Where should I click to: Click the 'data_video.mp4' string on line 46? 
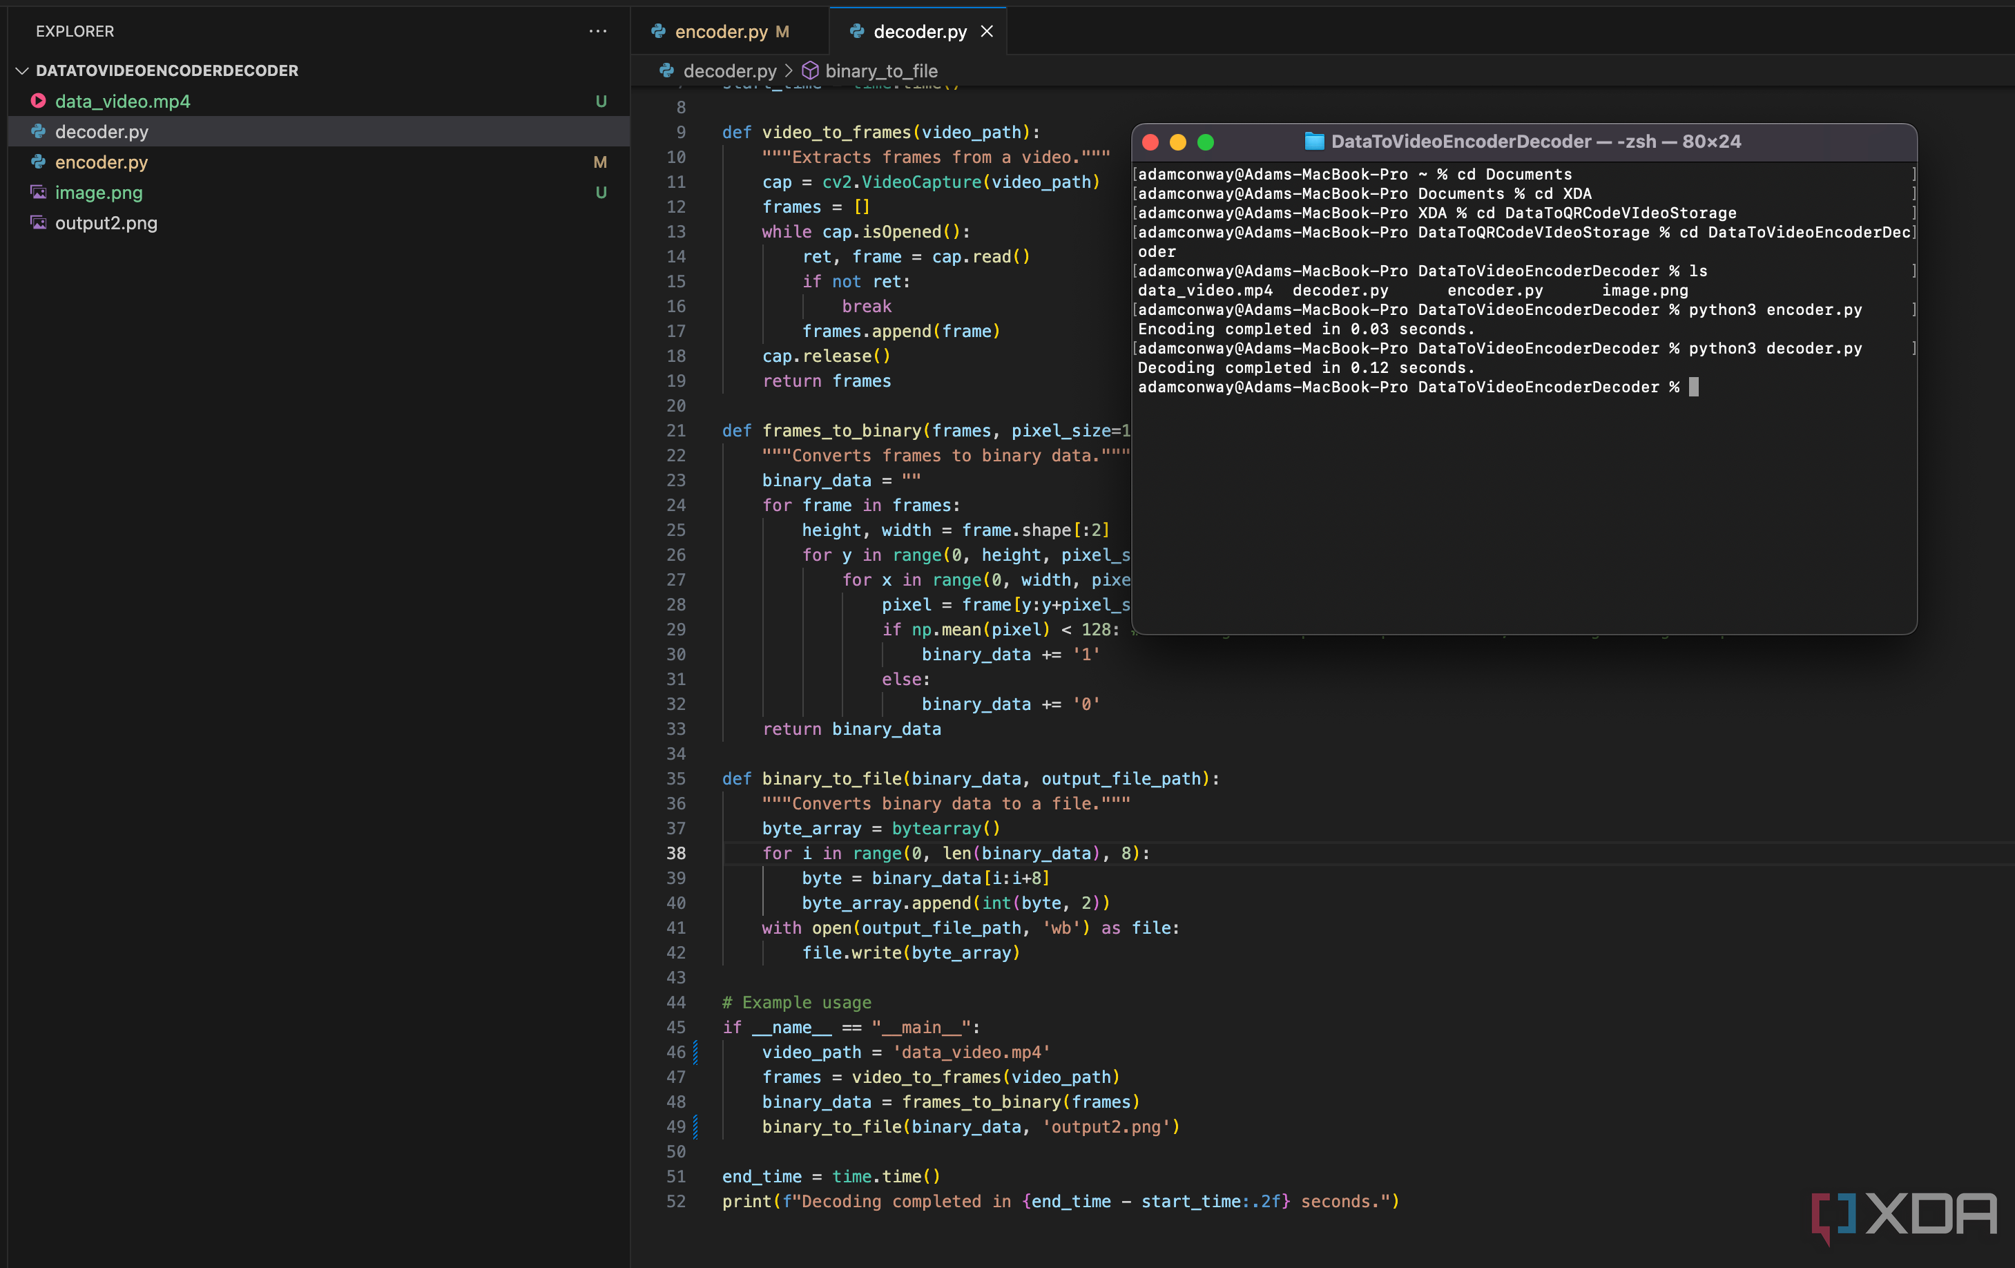(971, 1052)
